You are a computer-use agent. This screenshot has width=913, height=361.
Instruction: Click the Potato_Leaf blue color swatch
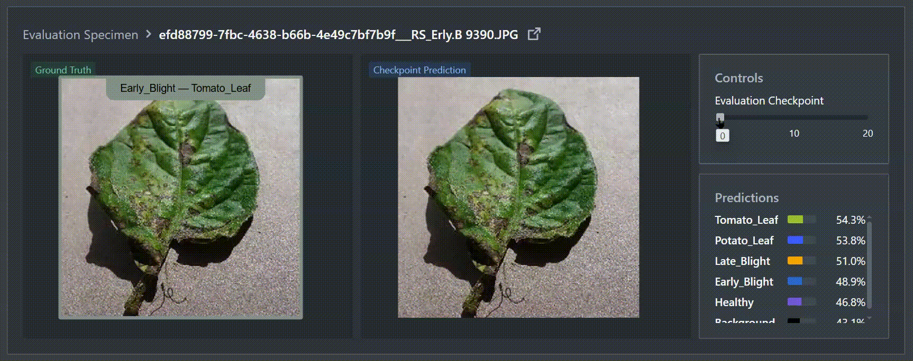click(x=795, y=240)
